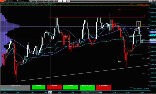Image resolution: width=156 pixels, height=94 pixels.
Task: Toggle the BarCol toolbar button
Action: [68, 1]
